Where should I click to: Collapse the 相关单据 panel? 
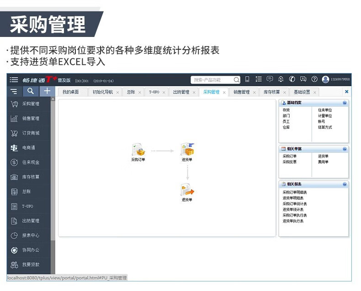point(345,149)
